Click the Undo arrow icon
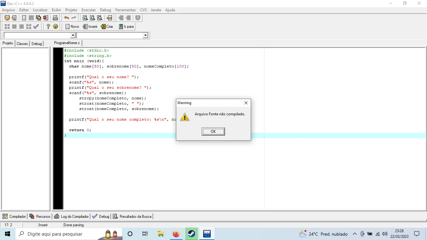Screen dimensions: 427x240 [67, 18]
